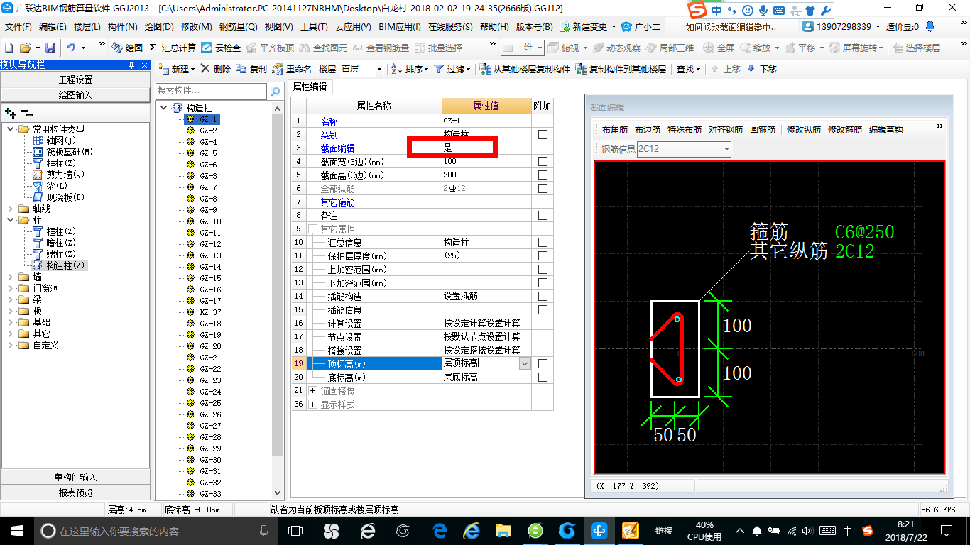Viewport: 970px width, 545px height.
Task: Open project with the folder icon
Action: point(25,48)
